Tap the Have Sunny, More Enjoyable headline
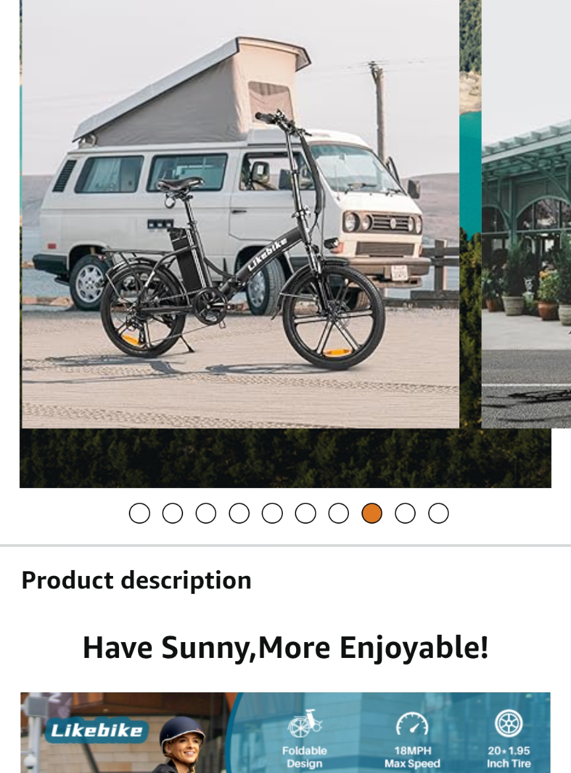This screenshot has height=773, width=571. pyautogui.click(x=285, y=647)
